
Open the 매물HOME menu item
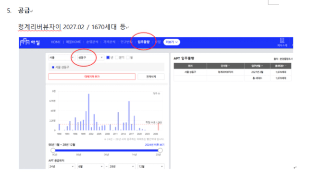[x=74, y=42]
